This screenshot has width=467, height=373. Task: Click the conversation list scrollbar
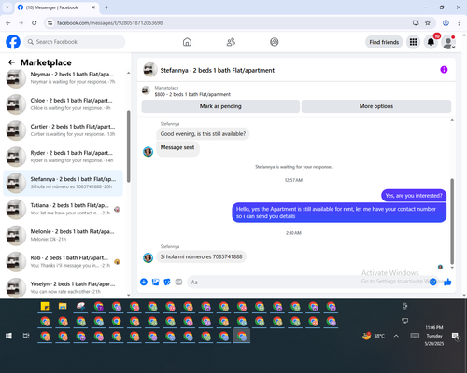coord(129,146)
